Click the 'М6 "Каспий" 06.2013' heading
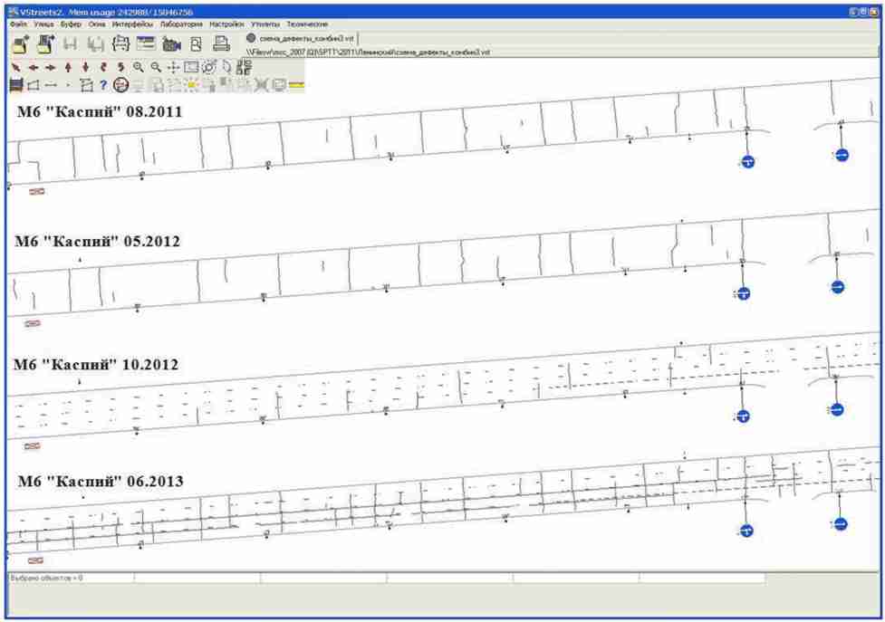Viewport: 885px width, 622px height. pyautogui.click(x=101, y=481)
